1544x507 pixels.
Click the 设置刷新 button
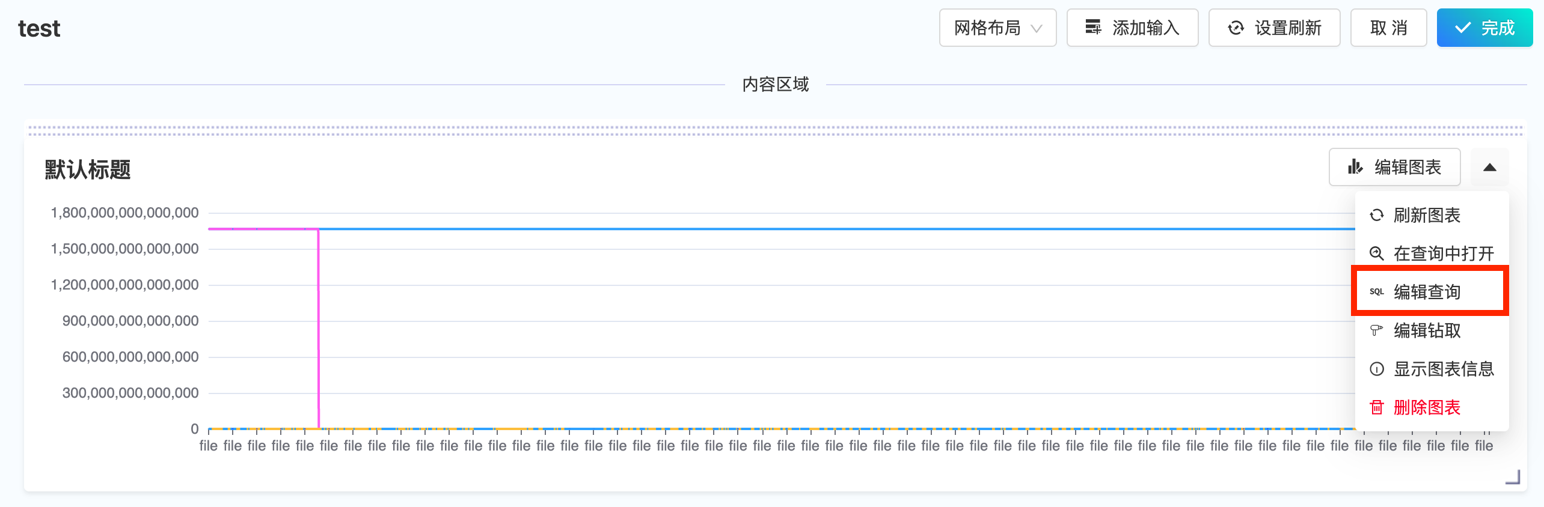(1274, 28)
